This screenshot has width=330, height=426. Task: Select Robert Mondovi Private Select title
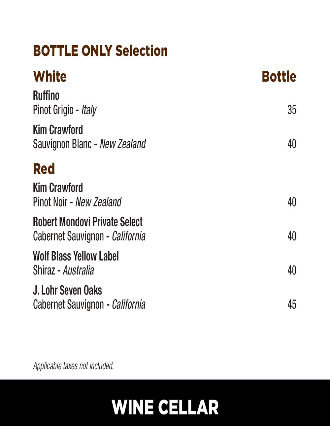pos(88,222)
